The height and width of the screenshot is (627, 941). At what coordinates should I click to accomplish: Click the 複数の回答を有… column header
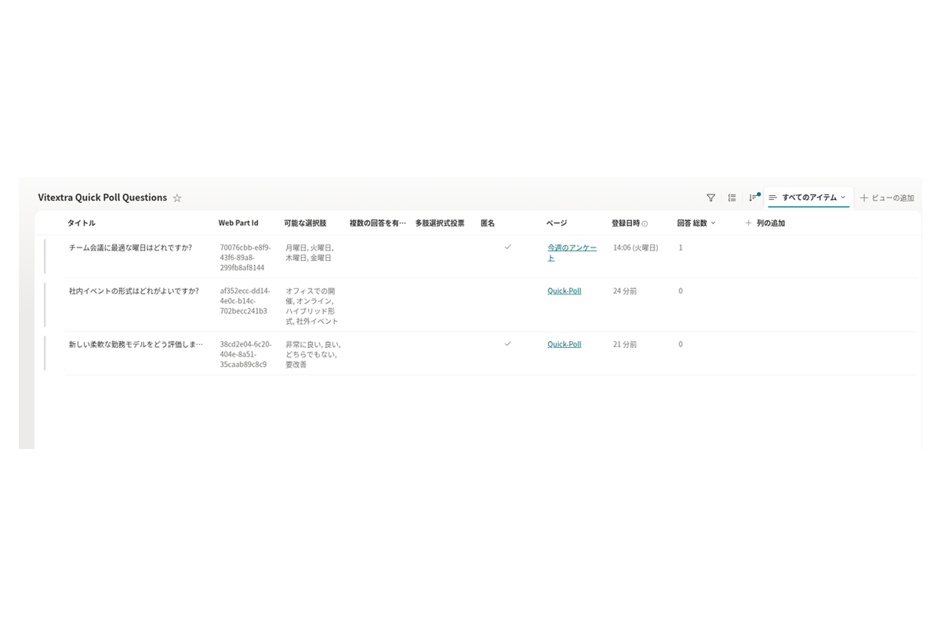[x=378, y=223]
